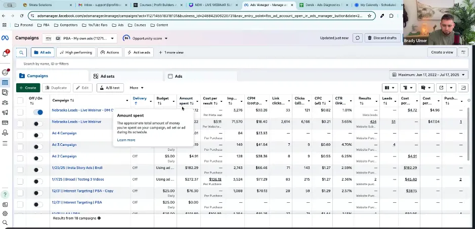Open the help question mark icon
Screen dimensions: 475x229
tap(5, 194)
